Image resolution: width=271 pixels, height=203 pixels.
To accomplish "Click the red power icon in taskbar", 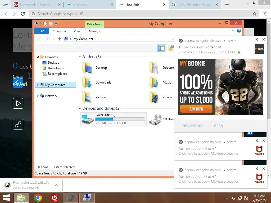I will [54, 198].
